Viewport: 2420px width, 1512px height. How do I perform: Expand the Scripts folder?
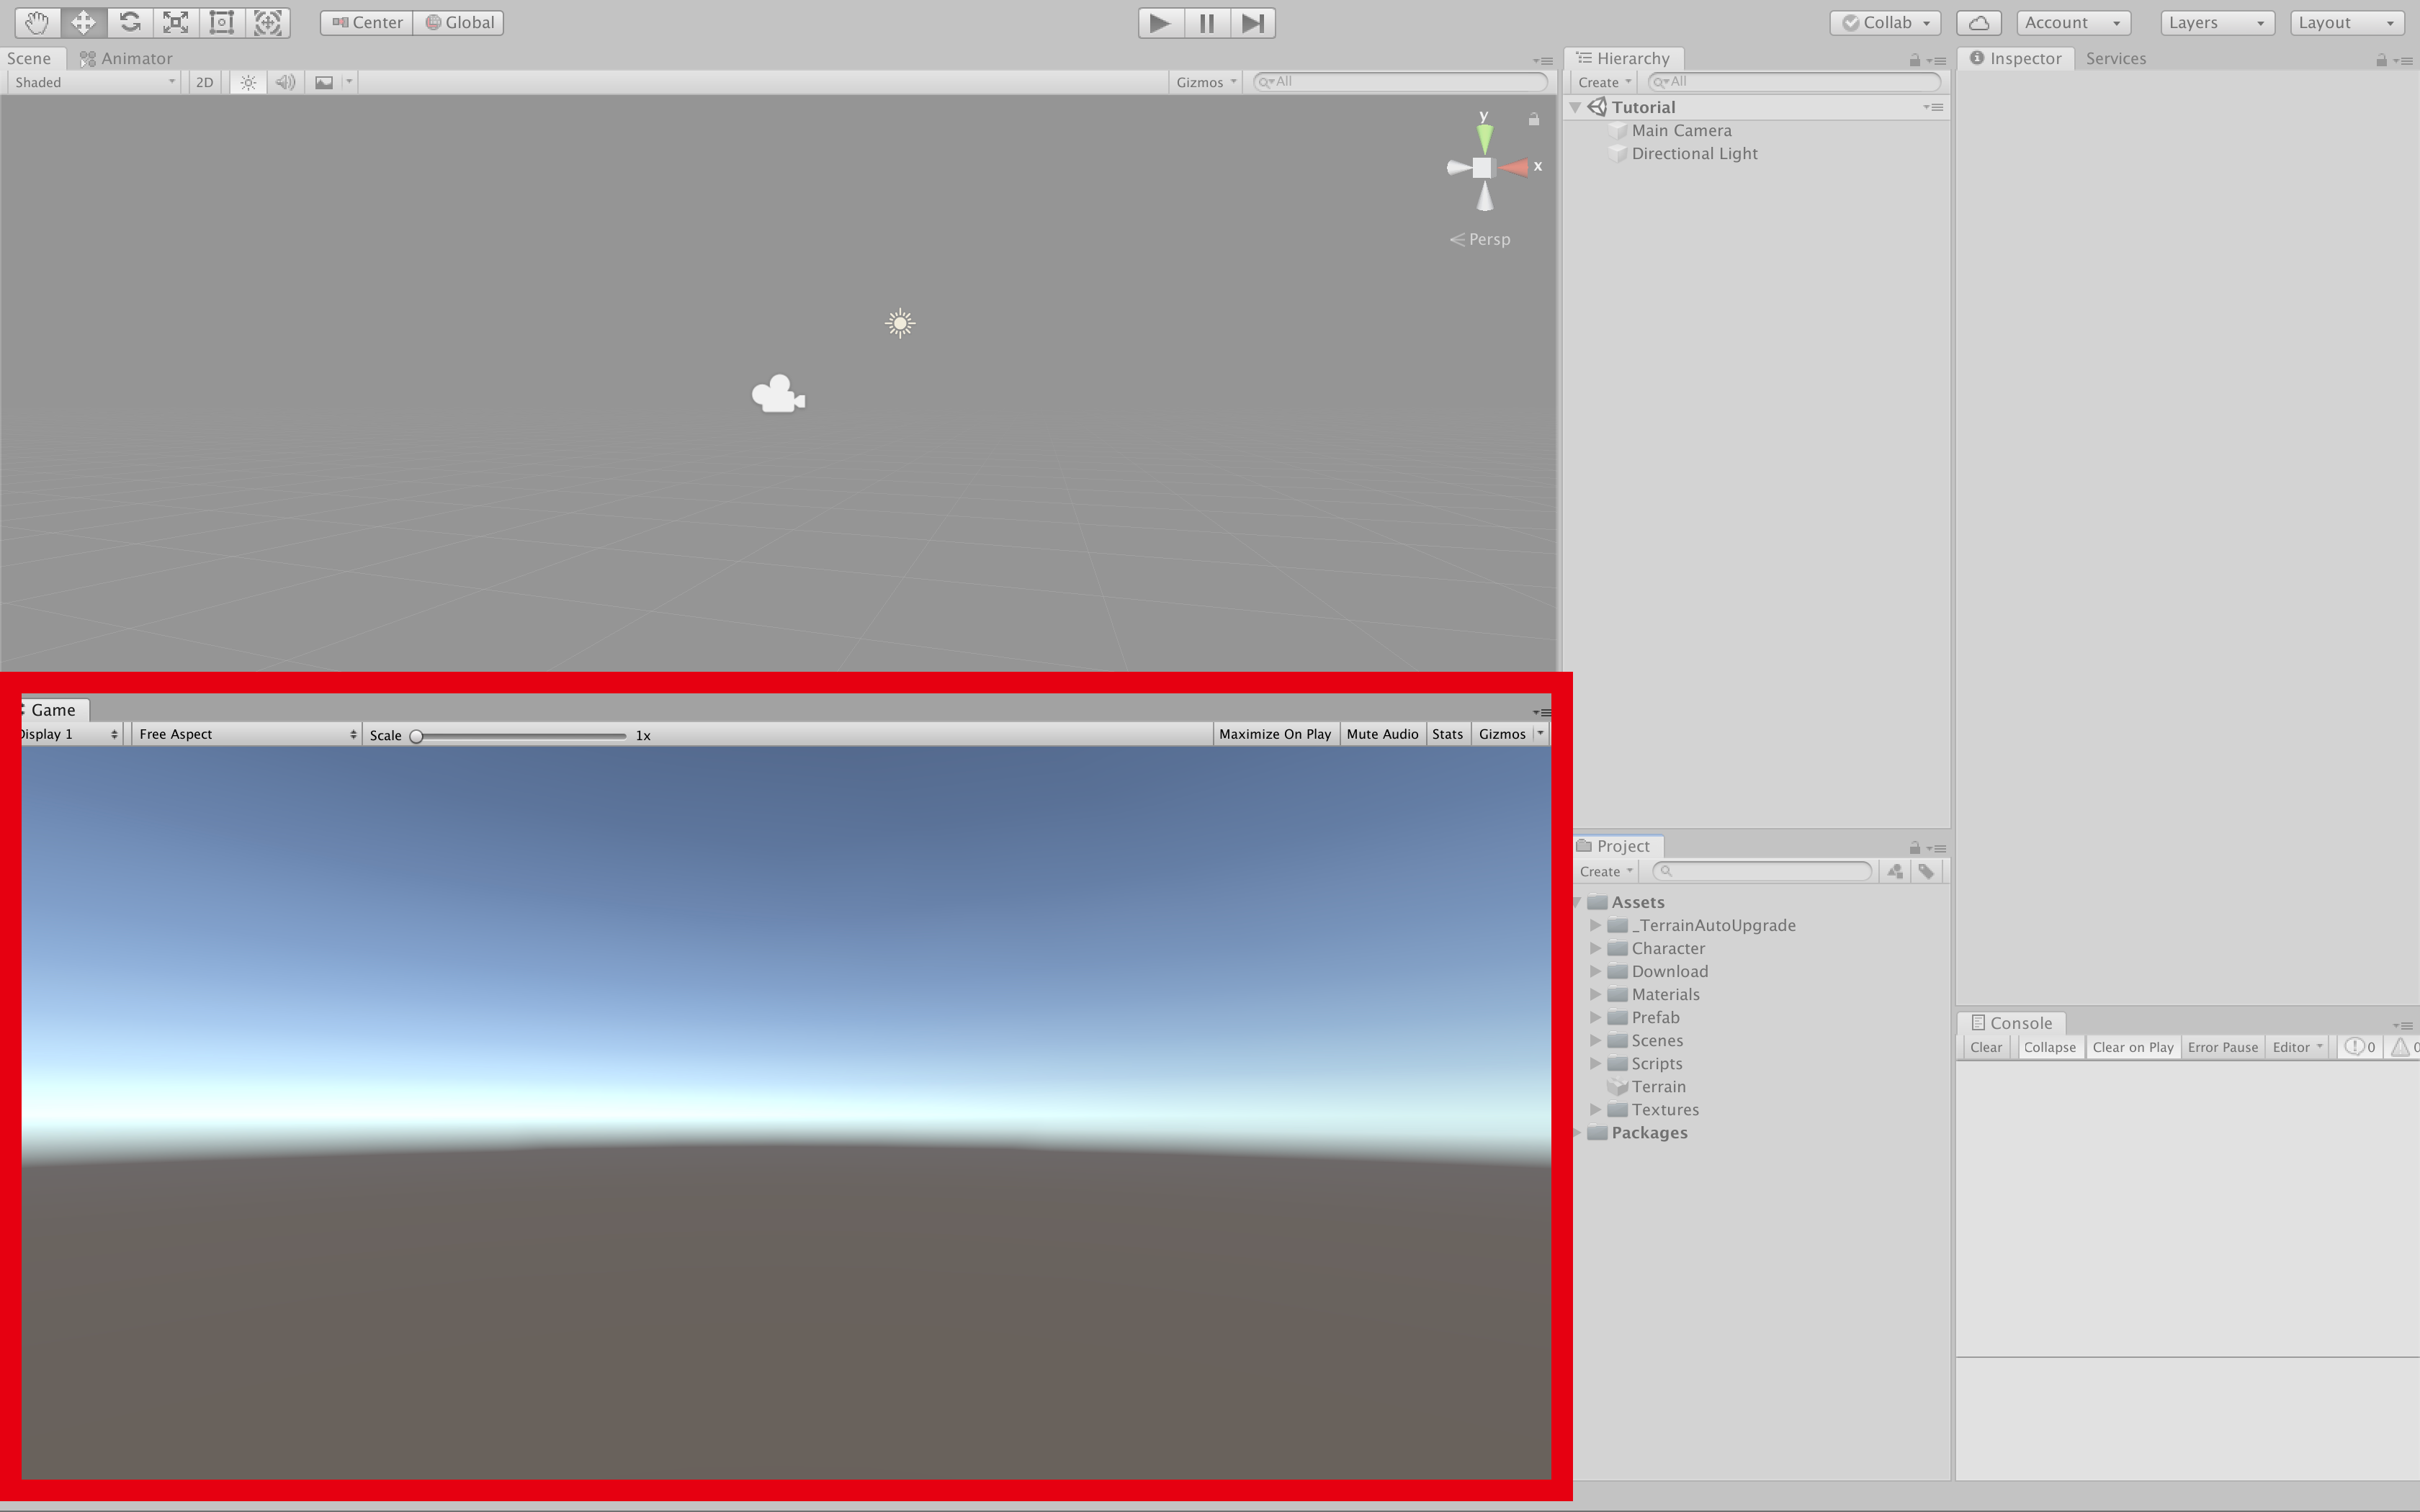pos(1595,1063)
